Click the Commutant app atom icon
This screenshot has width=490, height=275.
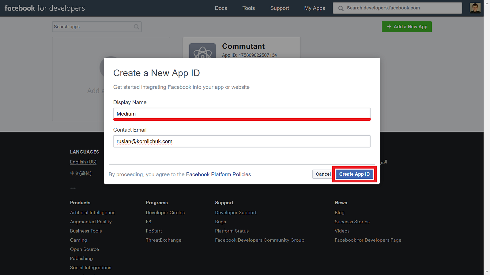point(202,51)
